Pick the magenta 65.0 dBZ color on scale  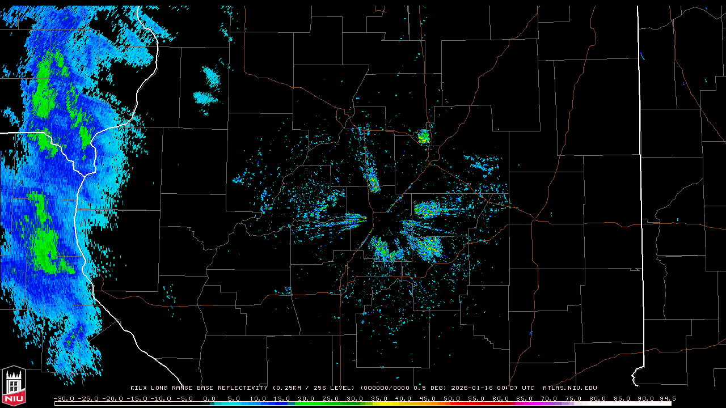tap(525, 403)
